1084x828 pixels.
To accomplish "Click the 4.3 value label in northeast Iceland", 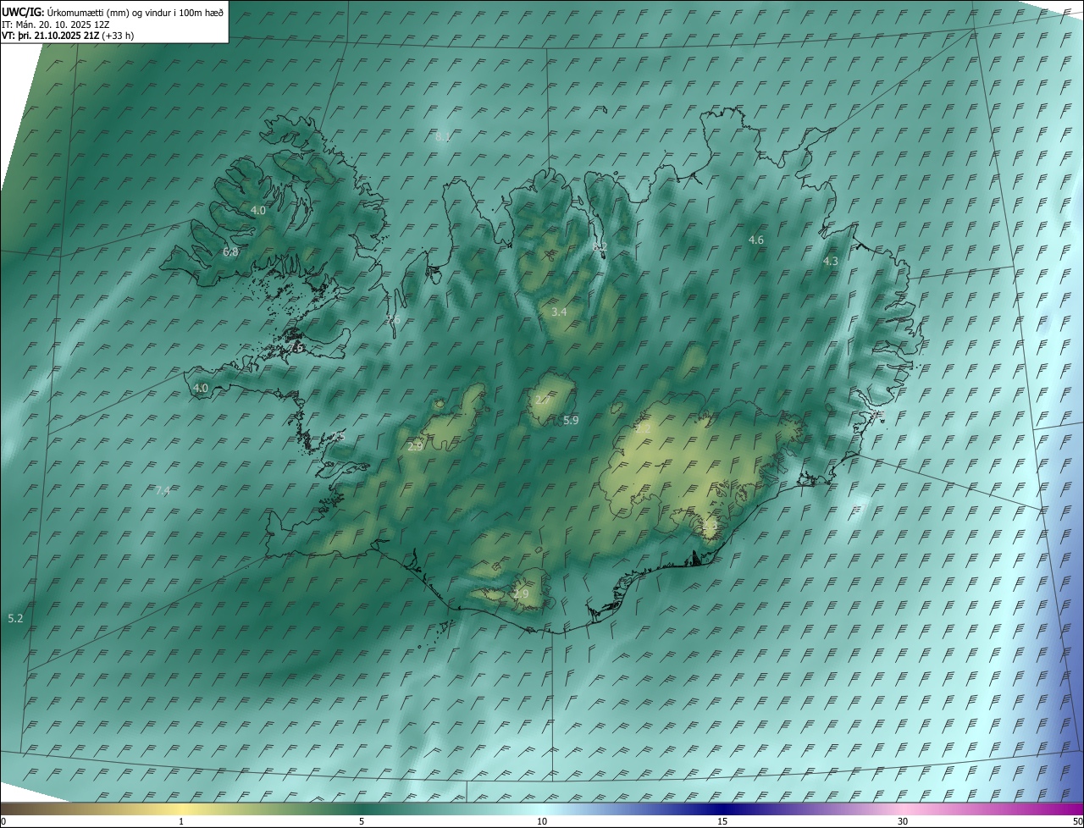I will coord(831,262).
